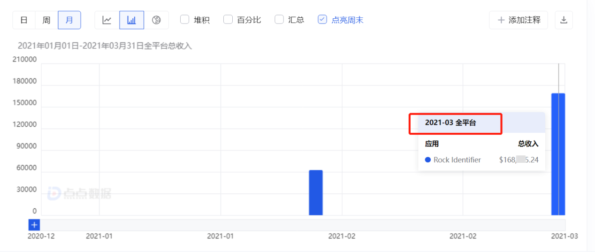Viewport: 595px width, 252px height.
Task: Enable the 堆积 checkbox
Action: pos(185,20)
